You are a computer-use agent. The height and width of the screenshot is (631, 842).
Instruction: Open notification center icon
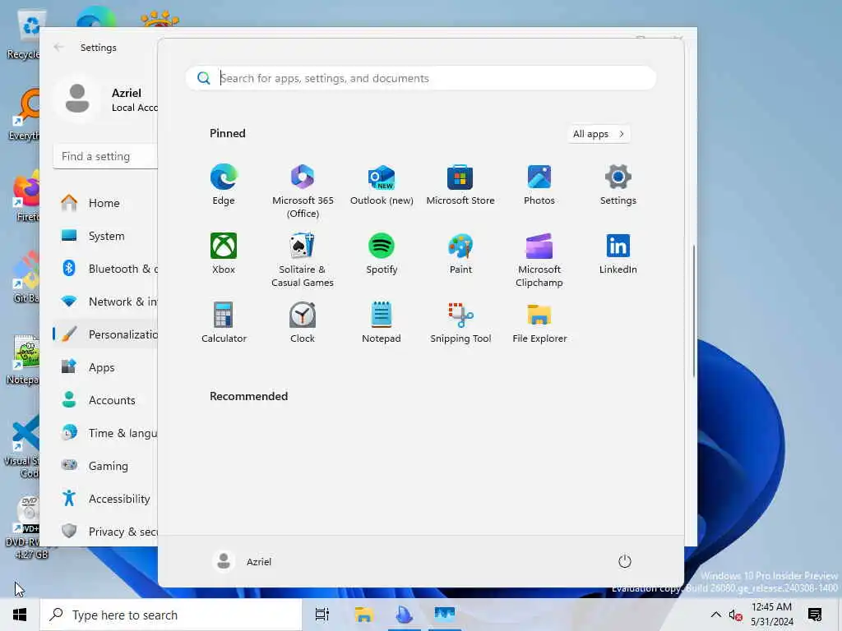point(815,615)
